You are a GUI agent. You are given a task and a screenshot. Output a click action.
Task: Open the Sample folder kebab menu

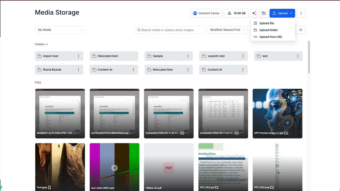click(x=188, y=56)
